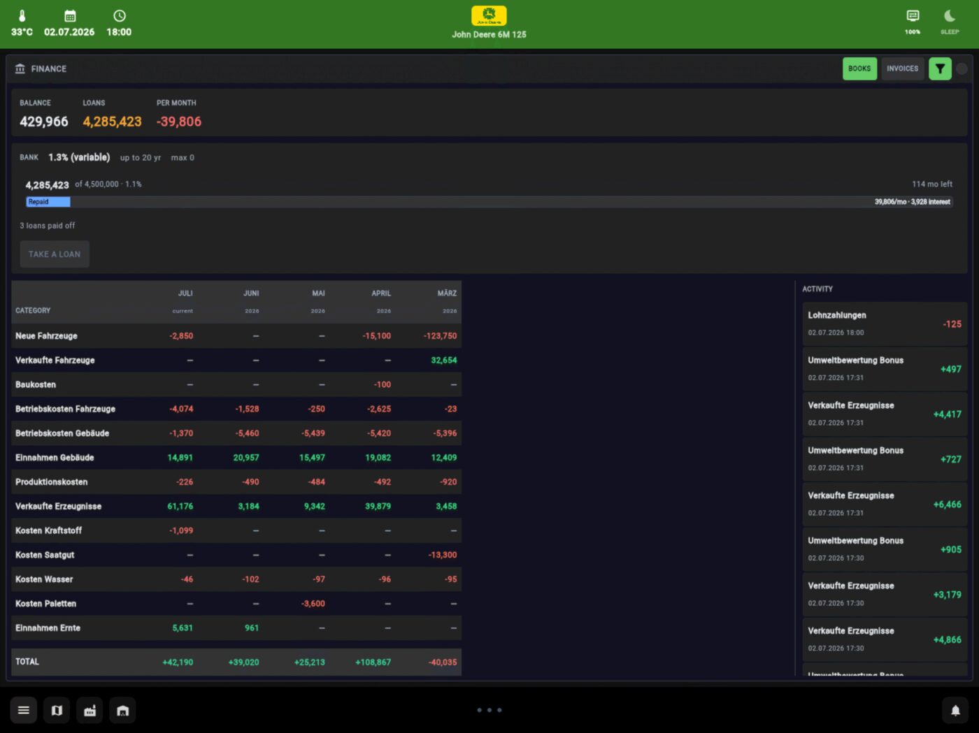Viewport: 979px width, 733px height.
Task: Click the Neue Fahrzeuge category row
Action: tap(236, 336)
